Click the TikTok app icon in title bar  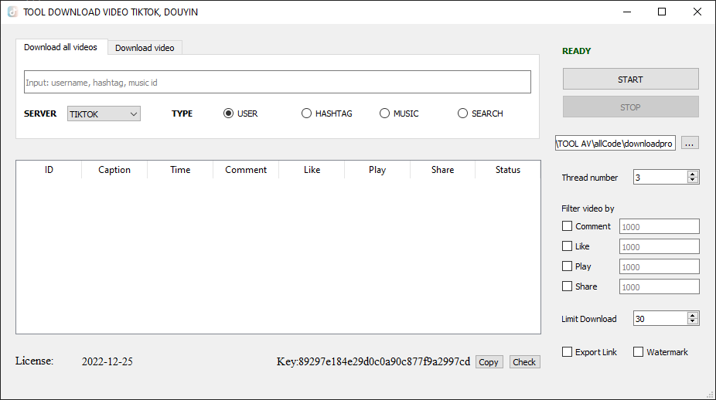12,12
